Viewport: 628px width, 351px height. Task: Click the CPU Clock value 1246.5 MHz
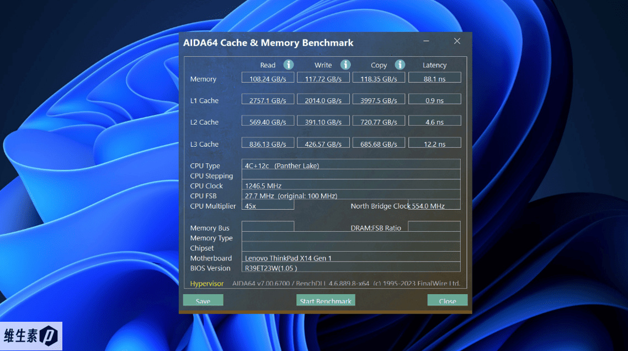351,185
